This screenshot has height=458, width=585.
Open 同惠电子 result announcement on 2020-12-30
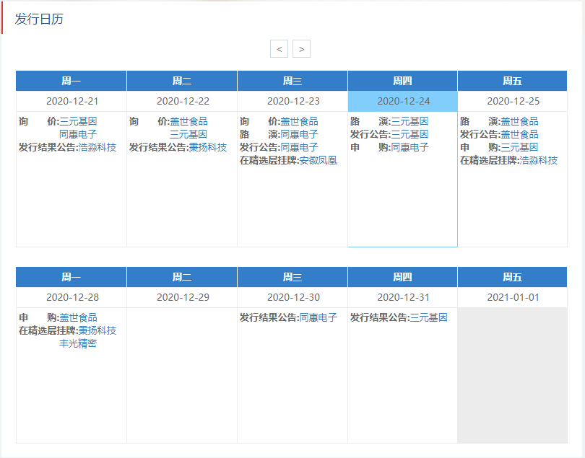[318, 317]
